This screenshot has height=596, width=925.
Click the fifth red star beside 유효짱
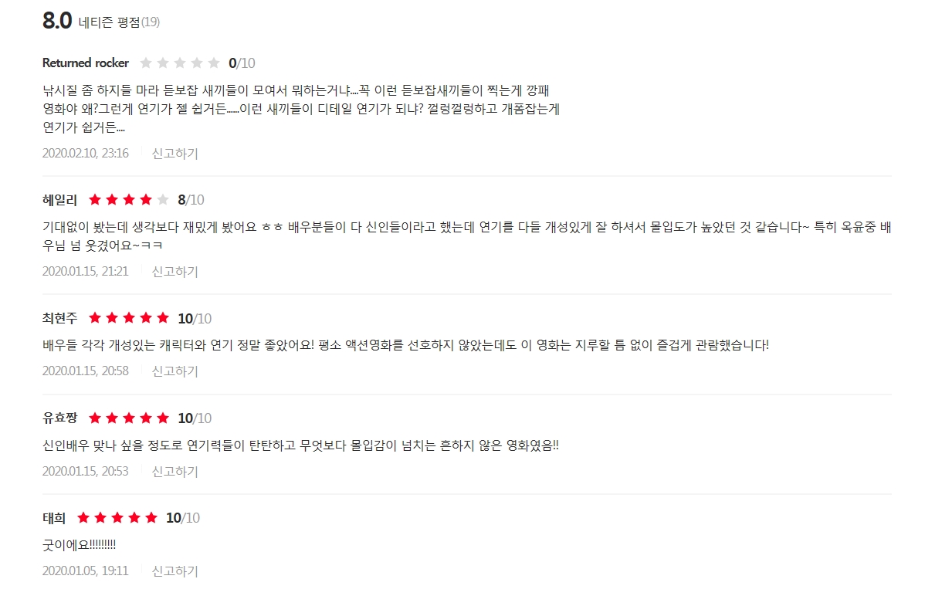pos(163,418)
